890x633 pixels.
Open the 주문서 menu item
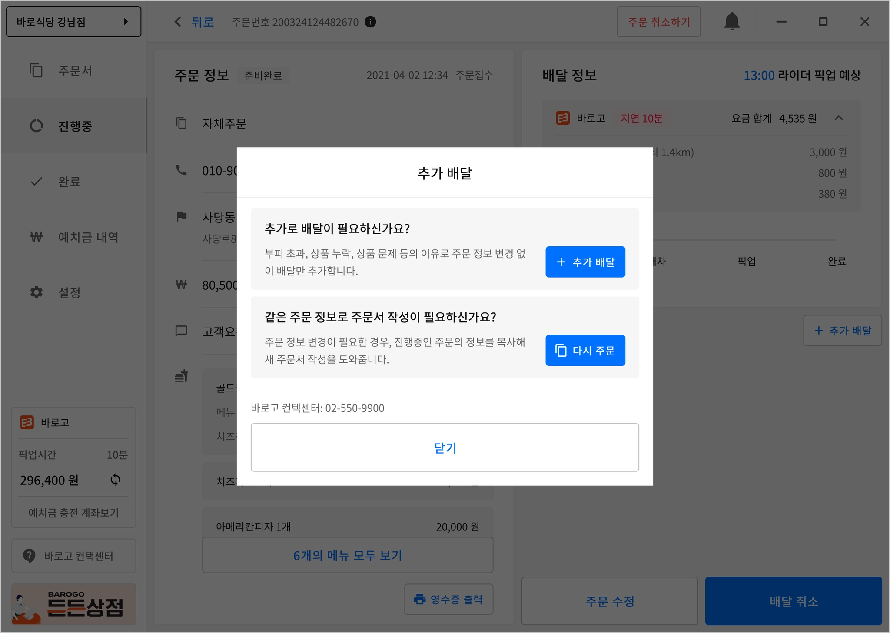coord(75,71)
